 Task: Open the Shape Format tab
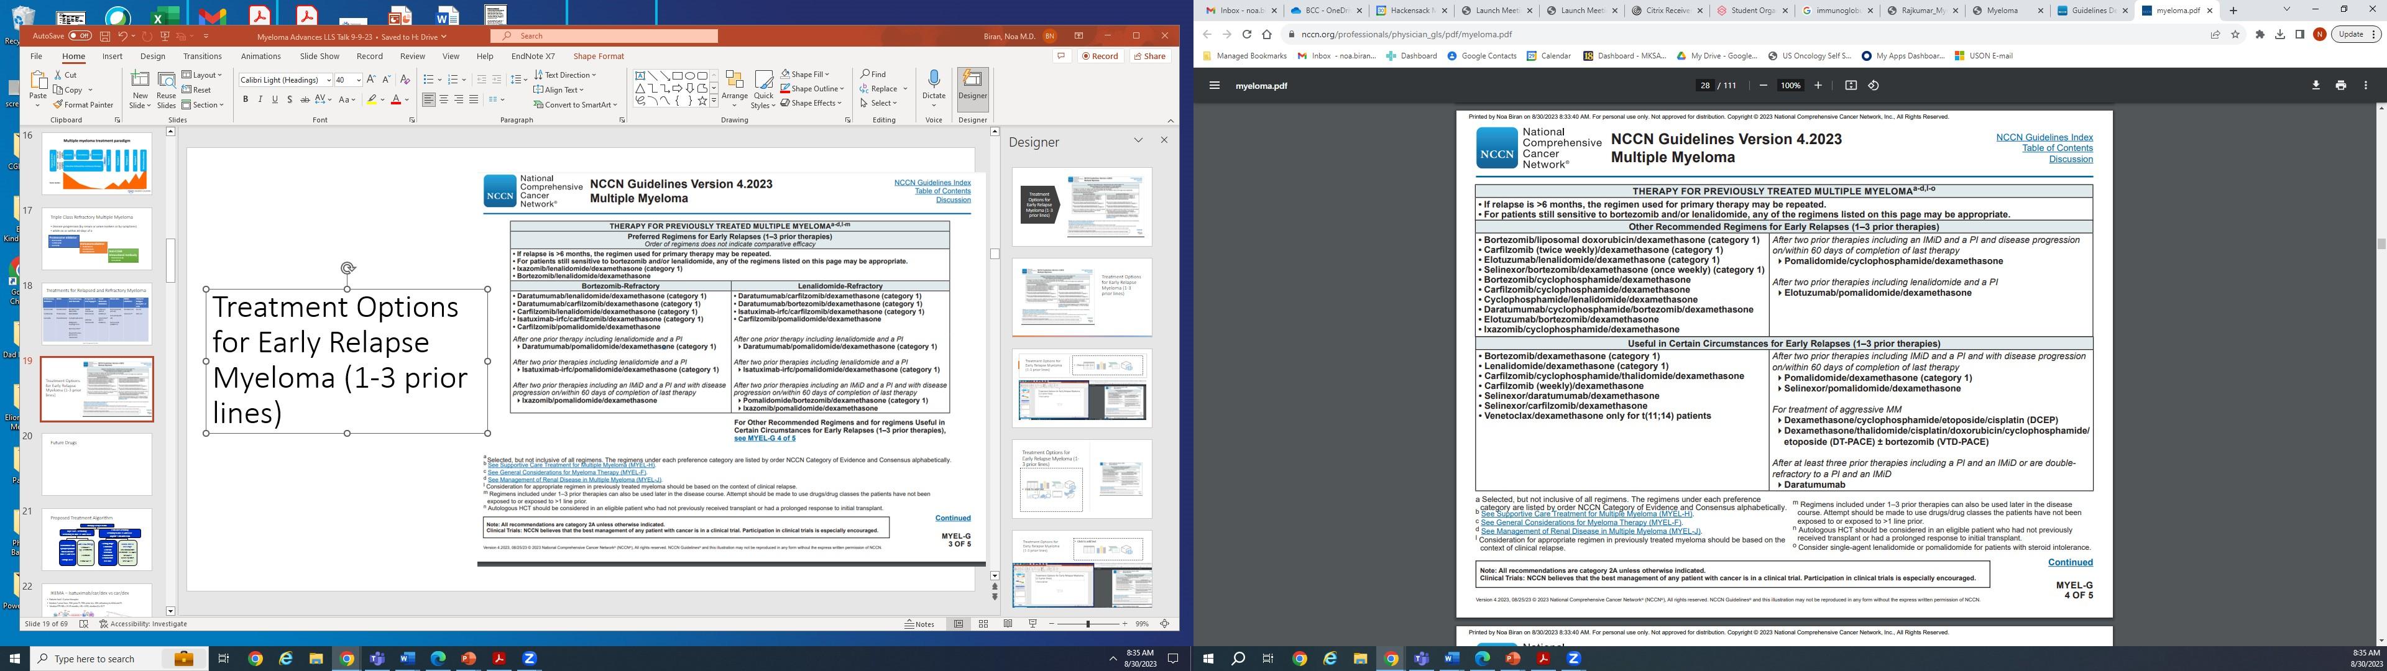click(597, 57)
